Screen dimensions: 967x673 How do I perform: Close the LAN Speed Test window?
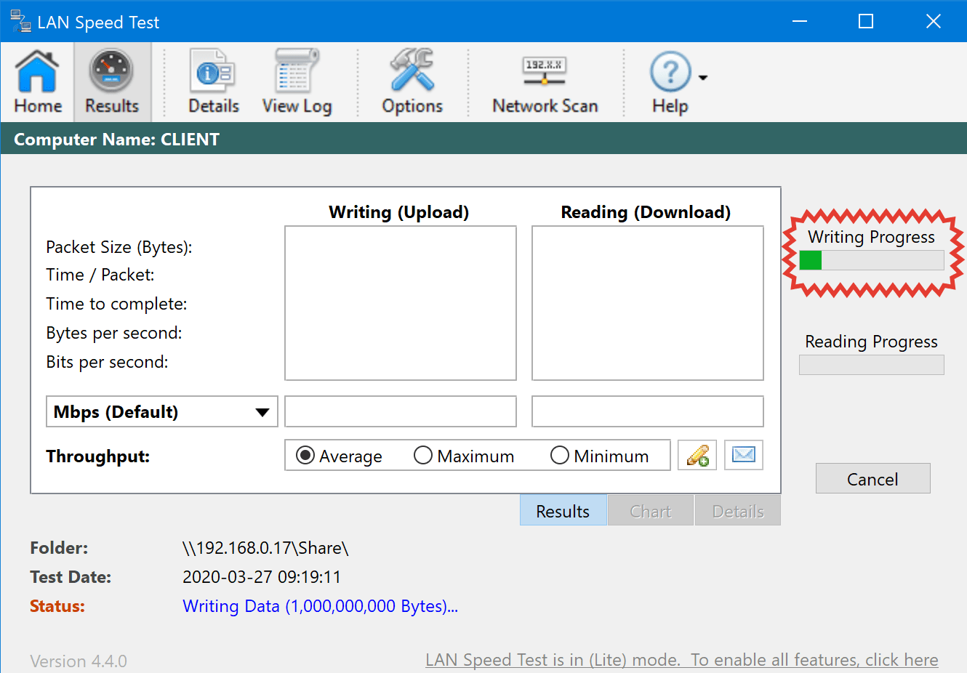click(x=934, y=21)
